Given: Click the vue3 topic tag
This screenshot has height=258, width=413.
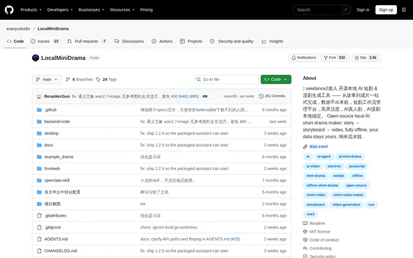Looking at the screenshot, I should (x=310, y=214).
